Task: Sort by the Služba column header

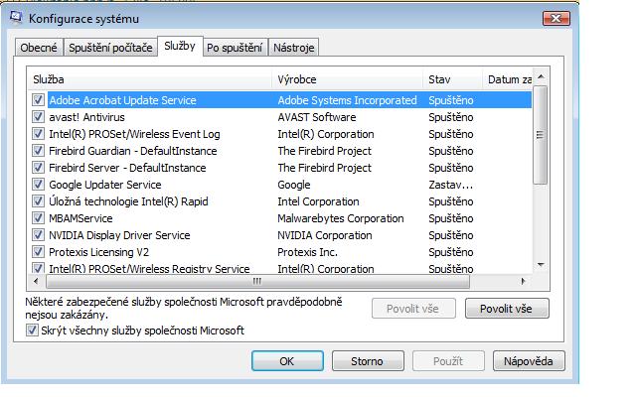Action: (x=150, y=79)
